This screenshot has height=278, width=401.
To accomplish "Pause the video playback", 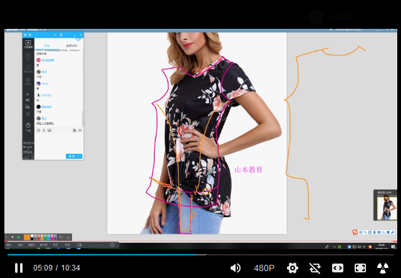I will [x=19, y=268].
